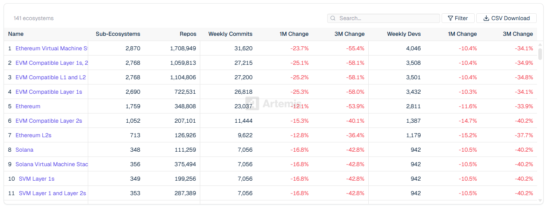Select sub-ecosystems value 348
The image size is (548, 206).
click(x=135, y=150)
